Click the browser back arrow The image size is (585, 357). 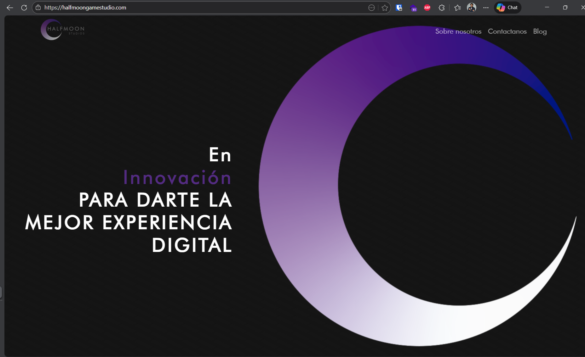pyautogui.click(x=10, y=8)
